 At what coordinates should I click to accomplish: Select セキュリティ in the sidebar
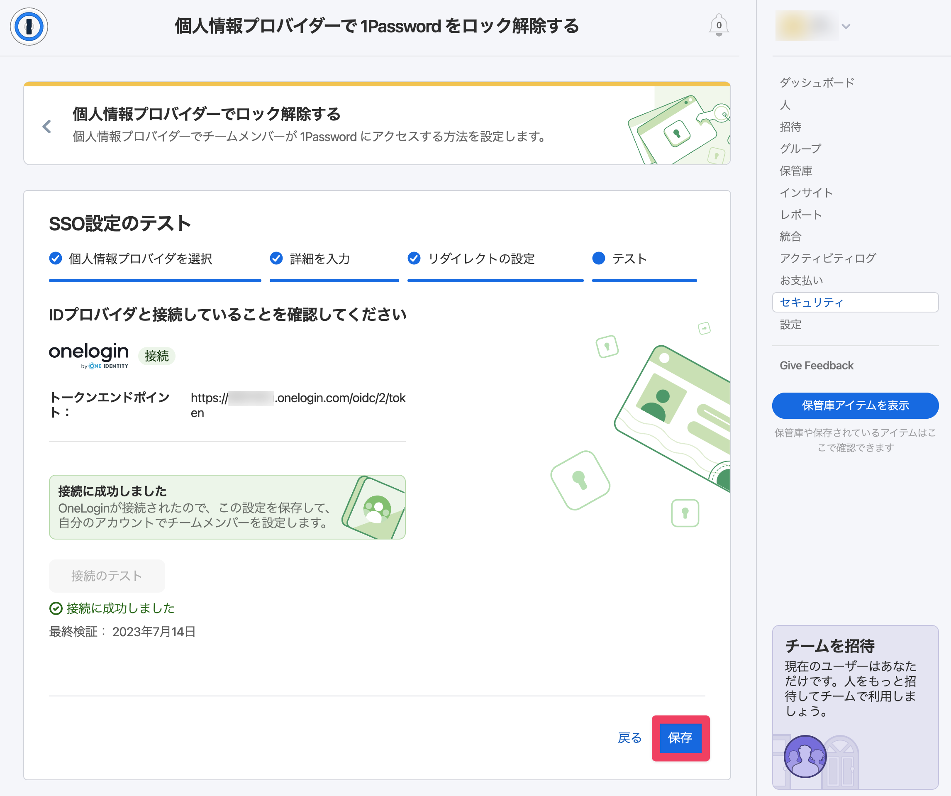855,302
